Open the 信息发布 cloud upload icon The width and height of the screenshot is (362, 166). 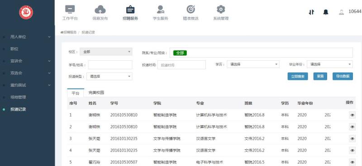click(x=100, y=10)
